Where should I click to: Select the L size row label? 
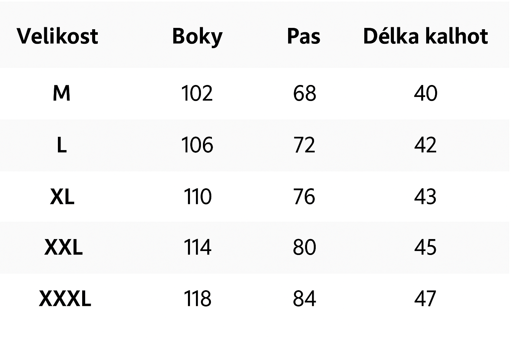pos(62,145)
